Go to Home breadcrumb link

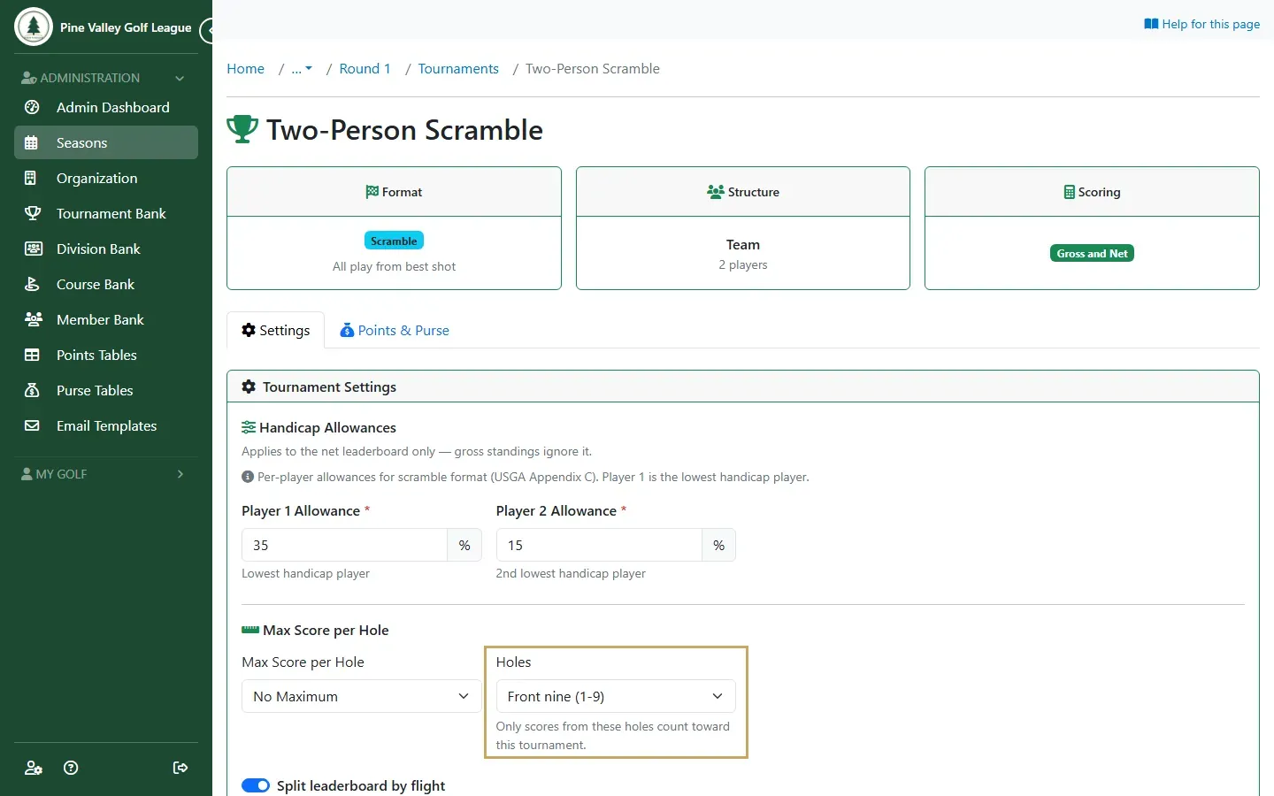[245, 68]
